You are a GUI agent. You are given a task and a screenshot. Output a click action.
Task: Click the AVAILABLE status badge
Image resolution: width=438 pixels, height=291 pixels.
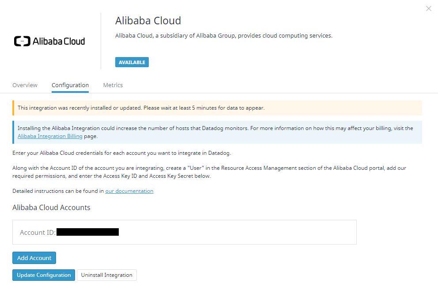(132, 62)
